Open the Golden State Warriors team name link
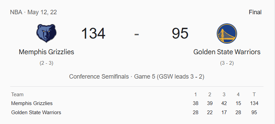 pyautogui.click(x=227, y=52)
